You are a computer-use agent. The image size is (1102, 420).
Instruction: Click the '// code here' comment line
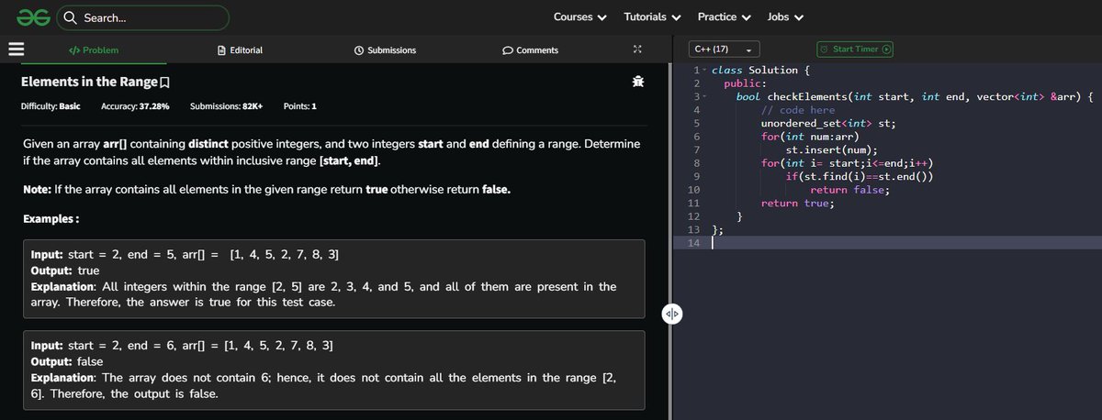(x=798, y=110)
